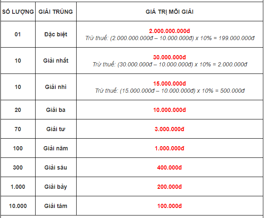
Task: Select the Giải bảy cell
Action: click(56, 187)
